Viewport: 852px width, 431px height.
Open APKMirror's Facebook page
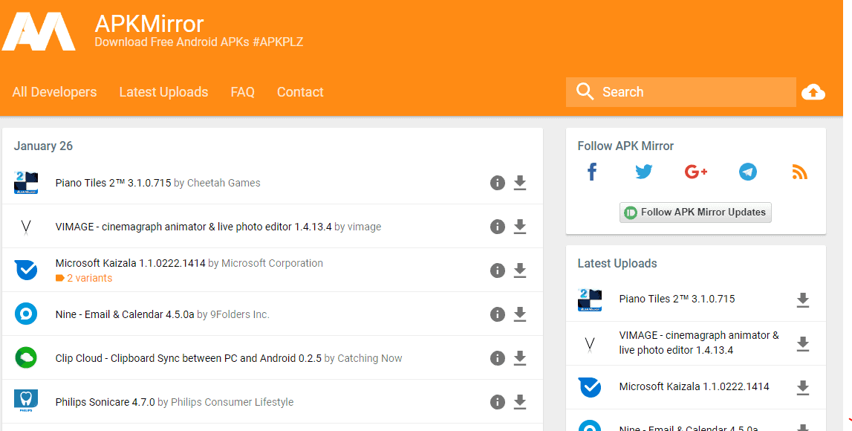click(591, 172)
